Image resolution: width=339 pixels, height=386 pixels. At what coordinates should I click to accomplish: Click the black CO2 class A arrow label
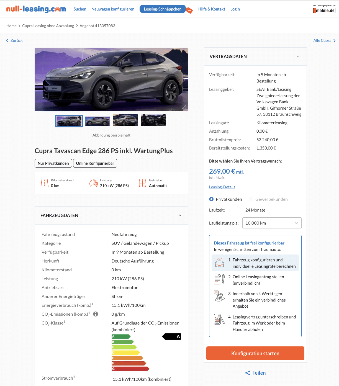[x=171, y=336]
